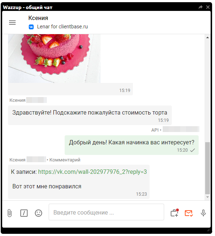Click the message input field

click(x=106, y=212)
